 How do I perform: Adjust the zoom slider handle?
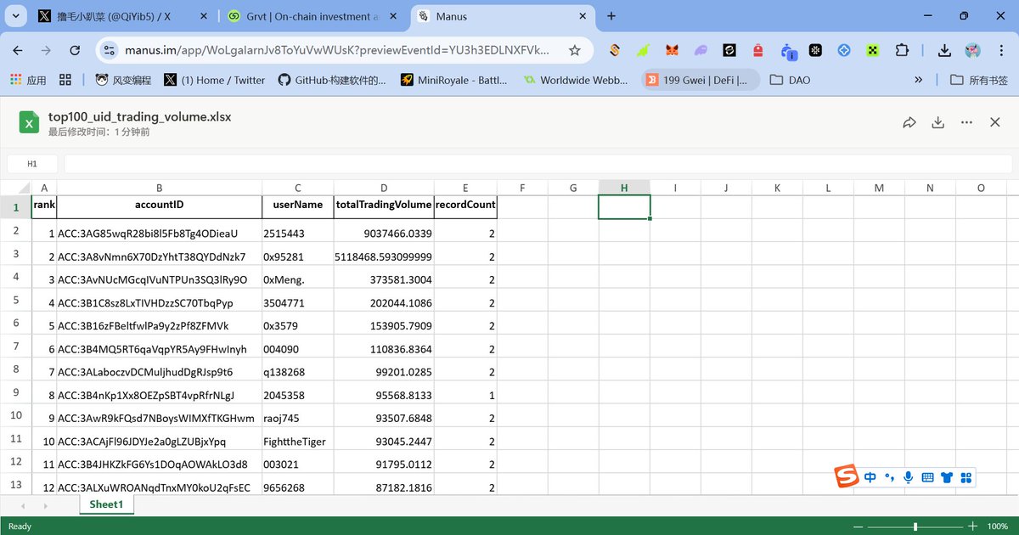point(915,527)
